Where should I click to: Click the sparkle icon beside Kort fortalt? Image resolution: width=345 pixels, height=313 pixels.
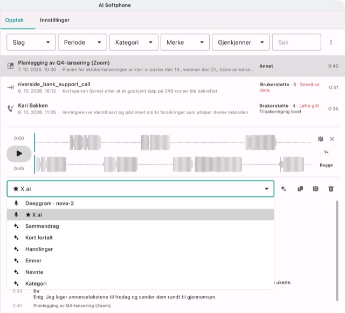point(16,238)
